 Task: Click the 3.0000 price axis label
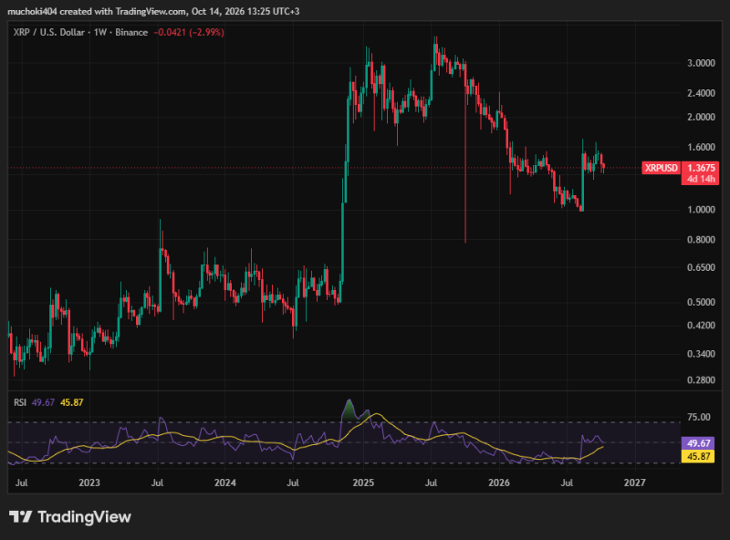coord(701,63)
